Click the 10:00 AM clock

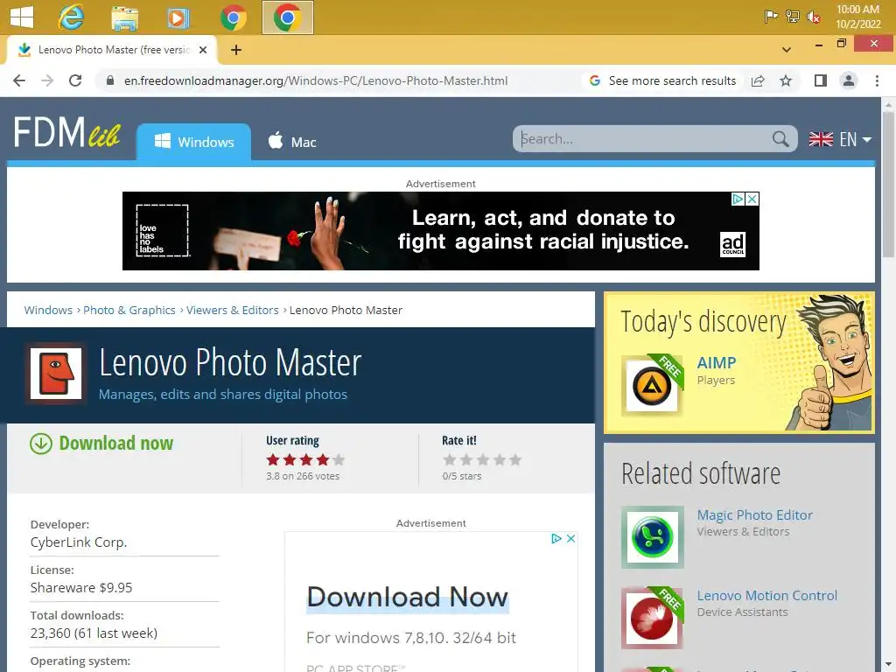857,10
